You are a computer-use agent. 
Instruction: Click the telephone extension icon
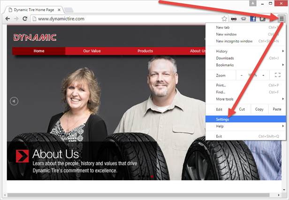point(243,19)
